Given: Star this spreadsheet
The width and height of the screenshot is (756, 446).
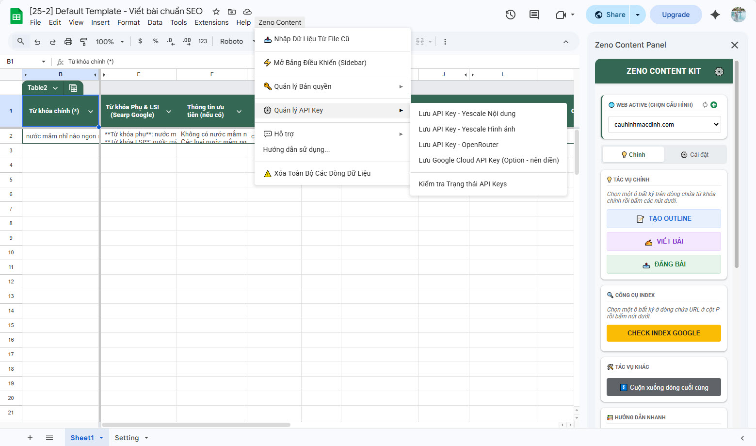Looking at the screenshot, I should 216,11.
